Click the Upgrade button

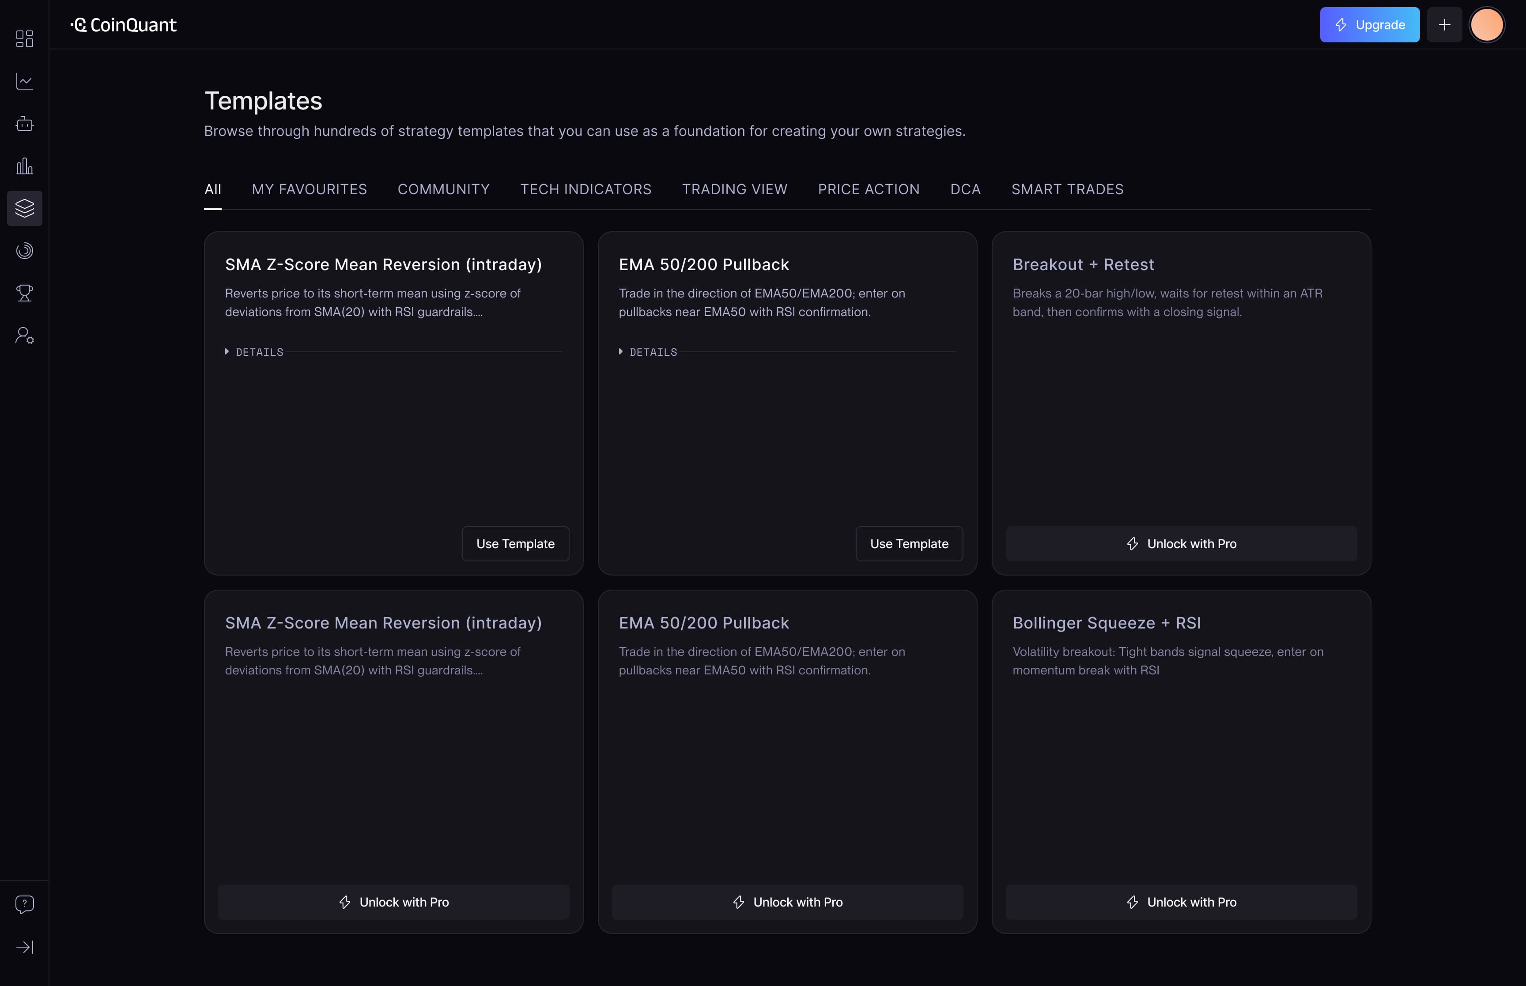[1369, 25]
